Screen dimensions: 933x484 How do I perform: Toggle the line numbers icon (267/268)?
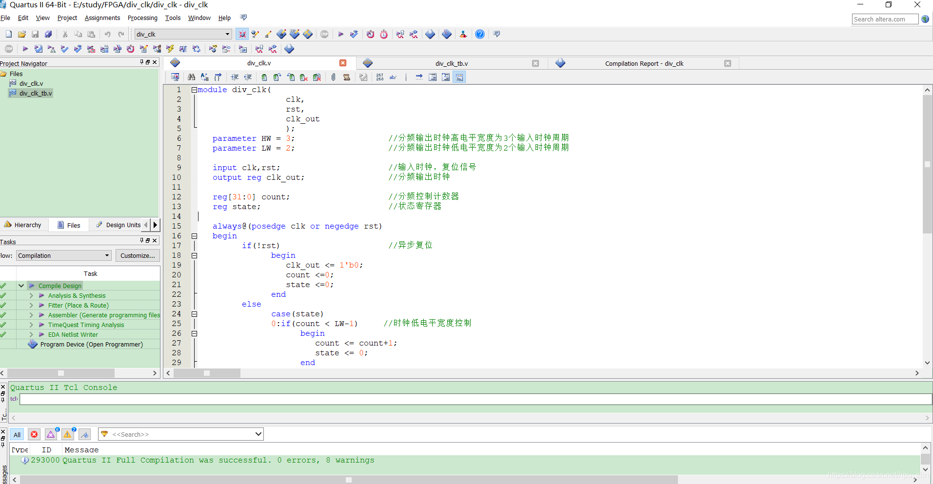click(380, 77)
